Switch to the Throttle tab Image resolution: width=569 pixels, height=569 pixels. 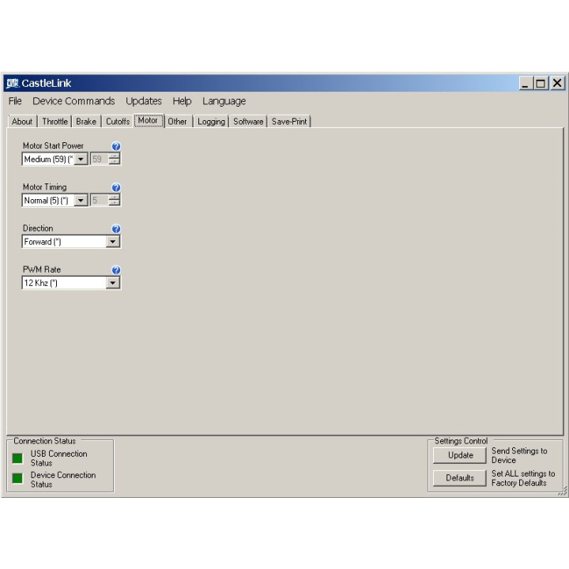point(55,122)
